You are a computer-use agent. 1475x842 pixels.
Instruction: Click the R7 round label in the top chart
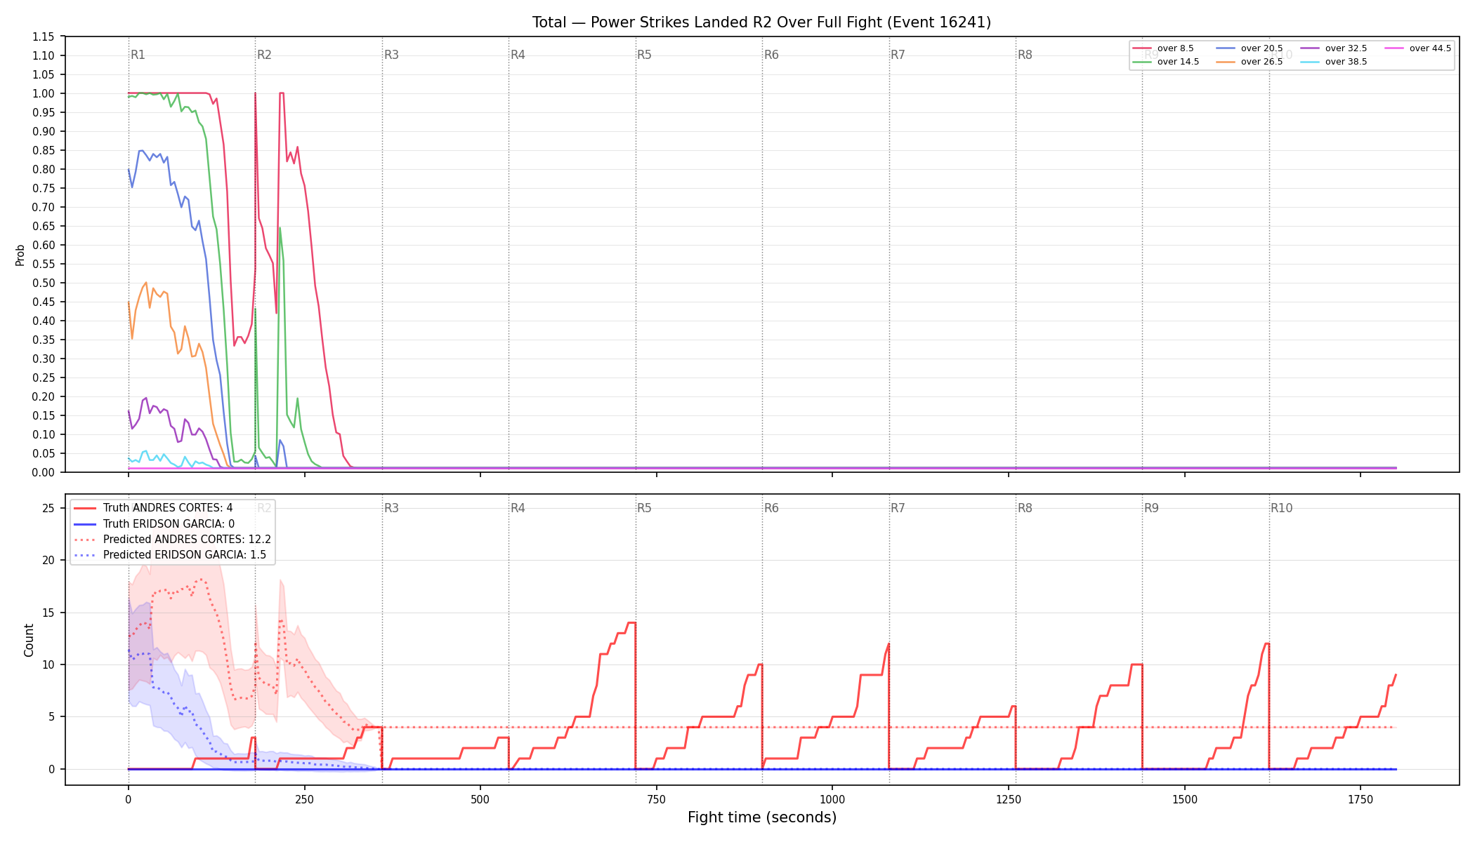pyautogui.click(x=898, y=55)
